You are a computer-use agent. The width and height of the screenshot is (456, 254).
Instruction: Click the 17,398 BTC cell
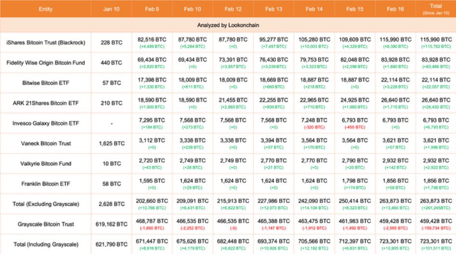(x=152, y=83)
